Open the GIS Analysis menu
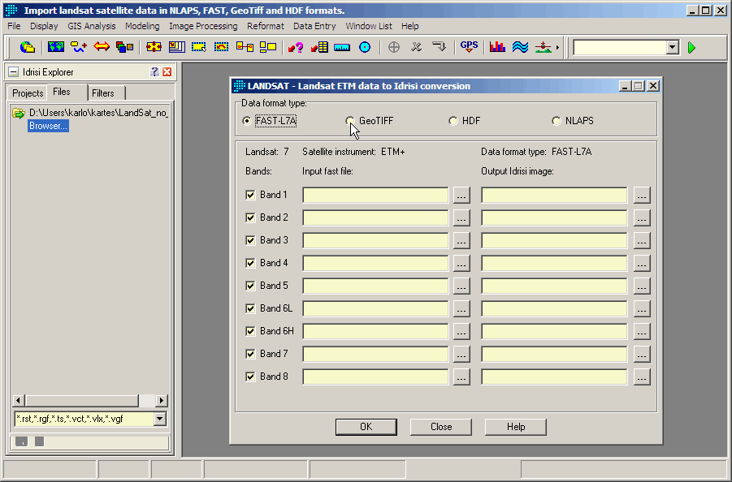 coord(92,26)
